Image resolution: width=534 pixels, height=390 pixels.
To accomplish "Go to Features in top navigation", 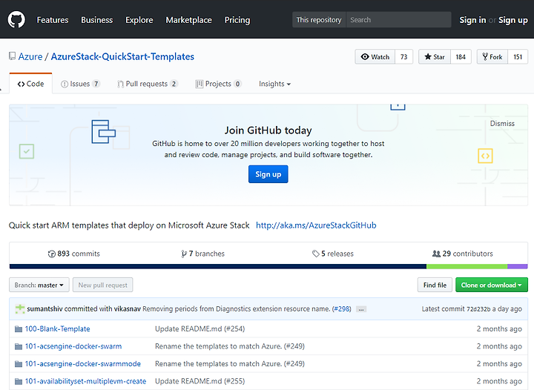I will 53,20.
